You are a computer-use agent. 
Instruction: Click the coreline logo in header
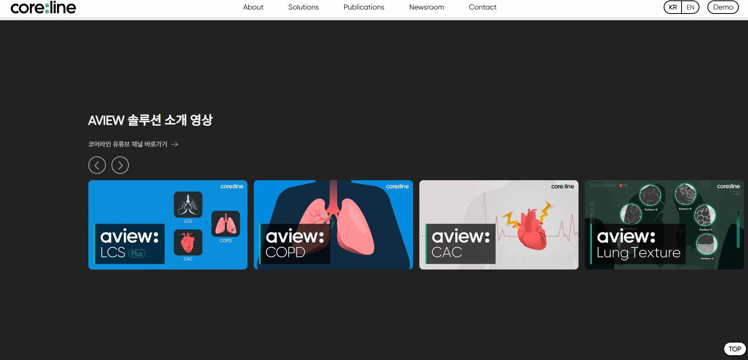pyautogui.click(x=43, y=8)
